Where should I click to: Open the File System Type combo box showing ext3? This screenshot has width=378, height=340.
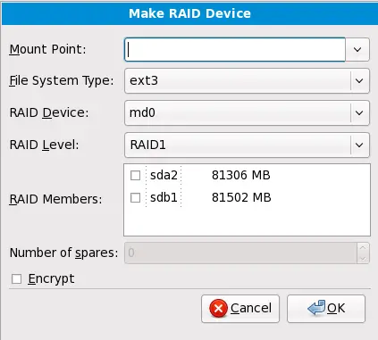pyautogui.click(x=247, y=80)
